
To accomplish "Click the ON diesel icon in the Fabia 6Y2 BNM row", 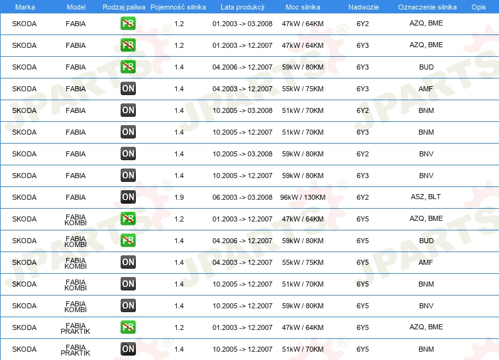I will [x=128, y=110].
